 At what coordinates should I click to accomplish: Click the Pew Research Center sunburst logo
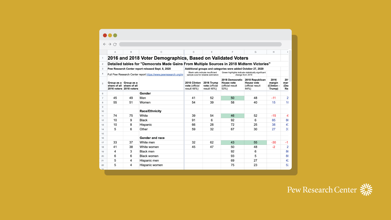pyautogui.click(x=366, y=190)
